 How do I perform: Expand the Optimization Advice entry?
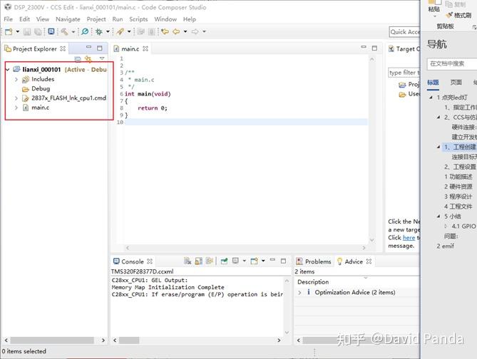(299, 292)
